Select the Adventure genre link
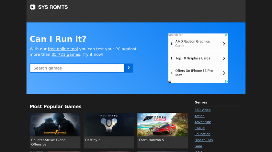 tap(203, 122)
